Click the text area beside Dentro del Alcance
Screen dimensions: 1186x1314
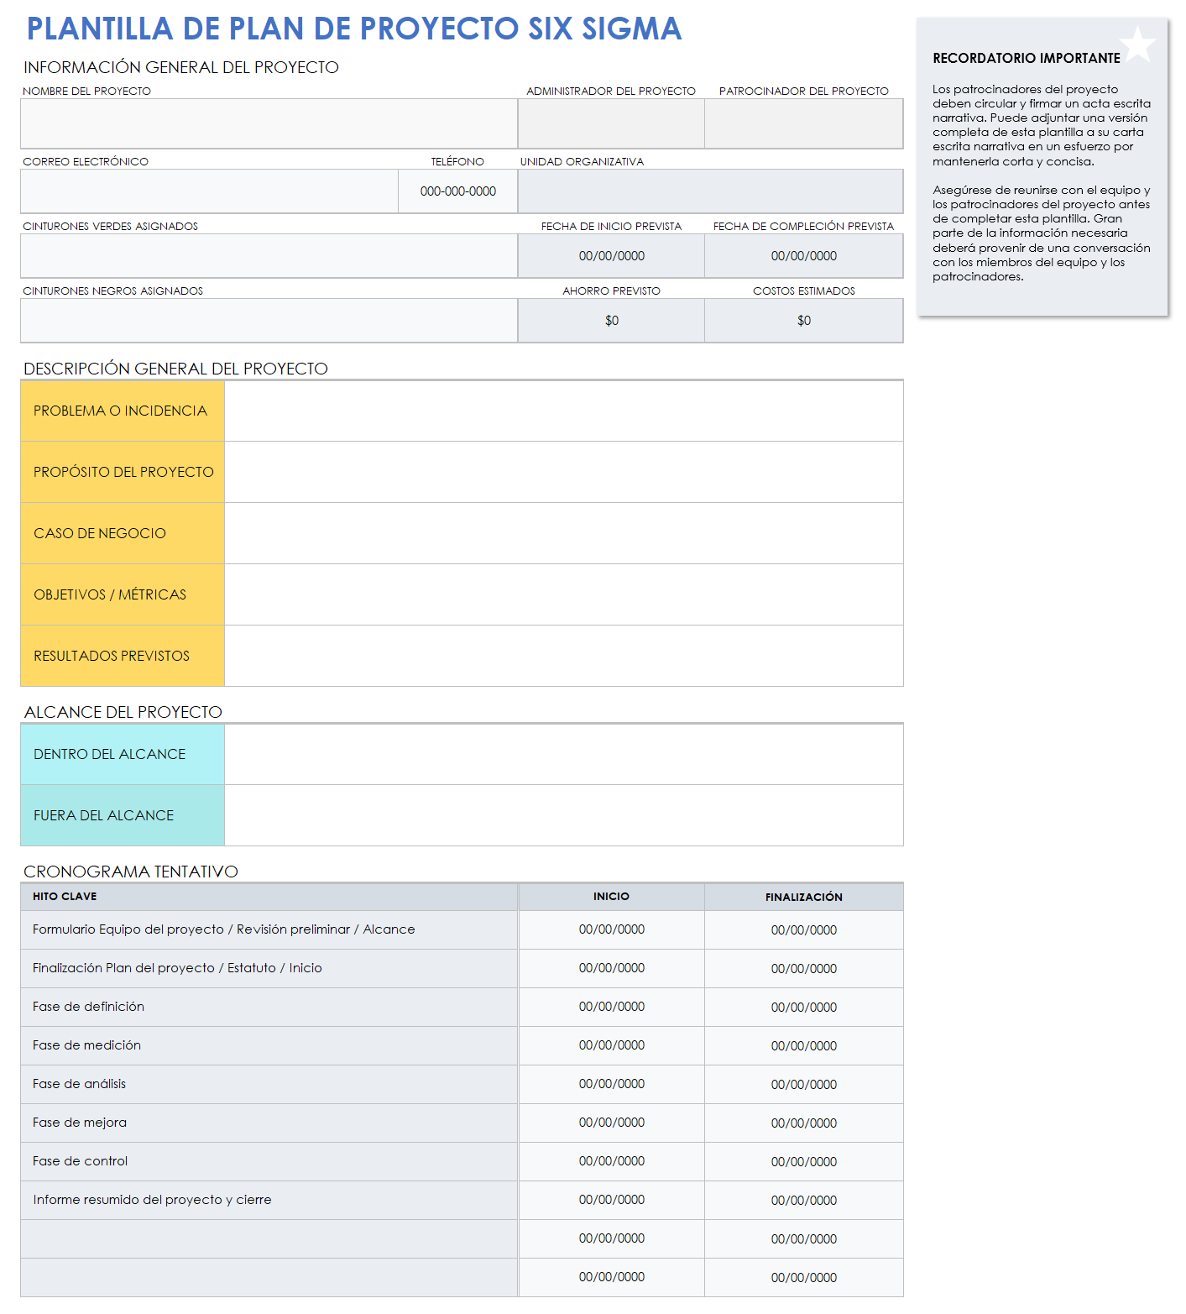click(x=564, y=754)
